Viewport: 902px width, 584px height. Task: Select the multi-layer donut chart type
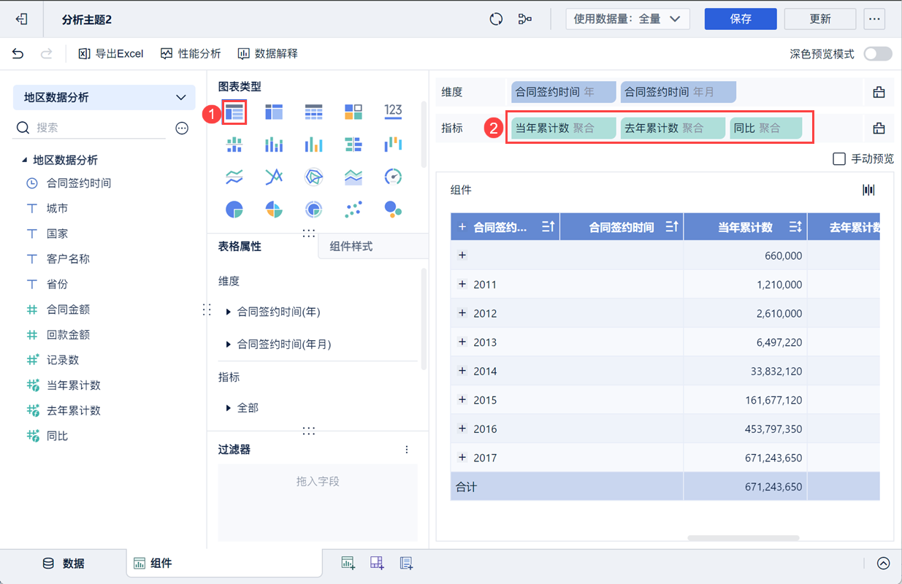pos(313,210)
